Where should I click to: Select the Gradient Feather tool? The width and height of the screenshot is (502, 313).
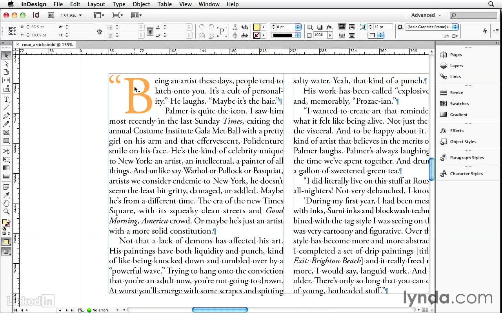click(x=6, y=176)
